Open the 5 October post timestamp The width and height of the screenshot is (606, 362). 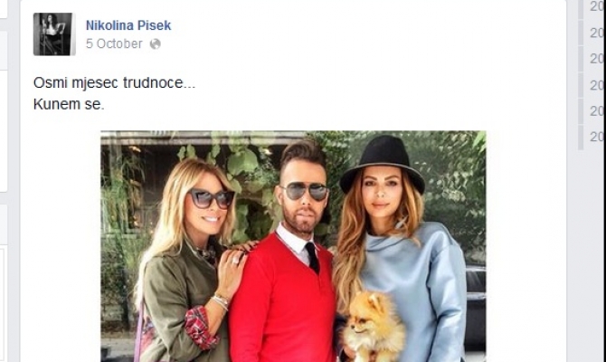click(x=114, y=43)
